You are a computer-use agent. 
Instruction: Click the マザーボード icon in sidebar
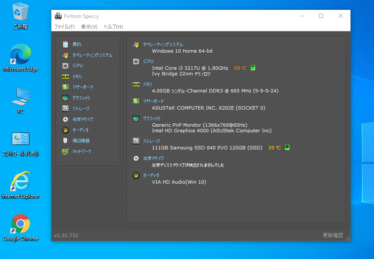(65, 87)
